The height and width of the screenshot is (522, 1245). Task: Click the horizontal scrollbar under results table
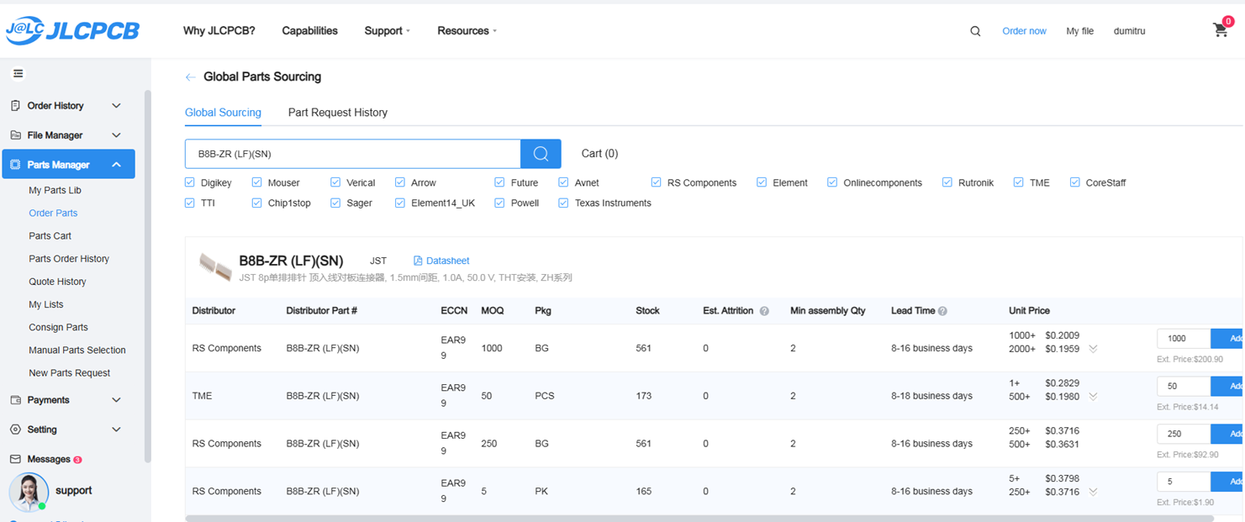pos(588,519)
